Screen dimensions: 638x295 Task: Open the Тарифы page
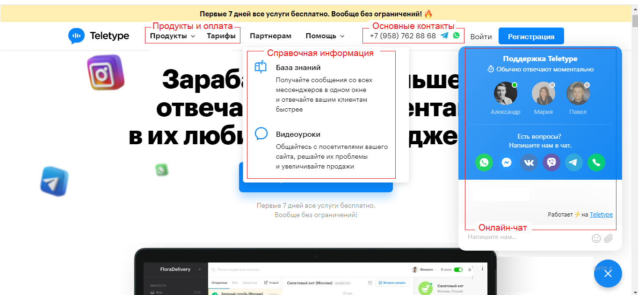(221, 36)
